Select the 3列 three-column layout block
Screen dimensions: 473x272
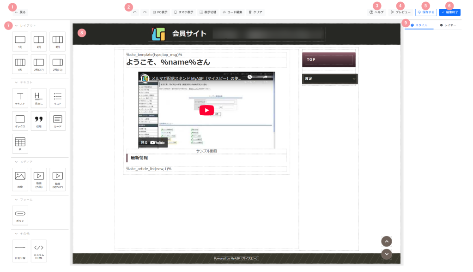57,41
